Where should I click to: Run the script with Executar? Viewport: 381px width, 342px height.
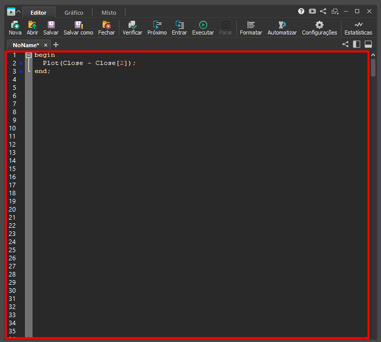pyautogui.click(x=203, y=28)
